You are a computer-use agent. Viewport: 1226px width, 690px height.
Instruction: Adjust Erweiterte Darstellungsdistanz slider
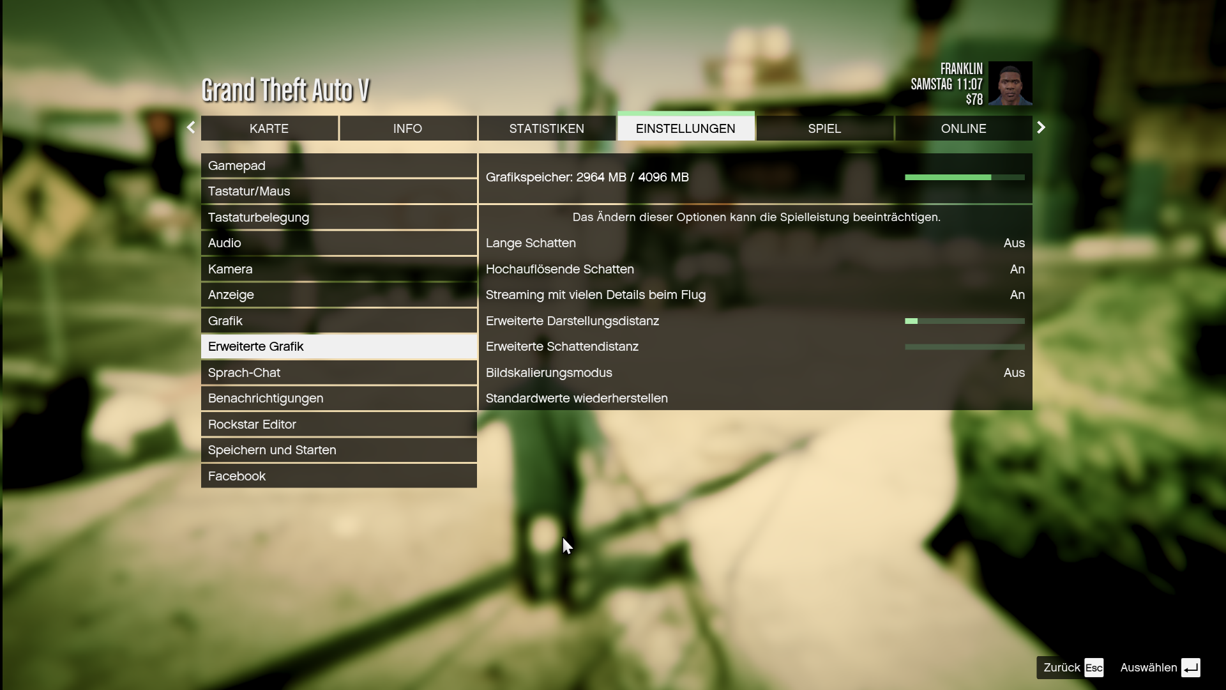pyautogui.click(x=964, y=321)
